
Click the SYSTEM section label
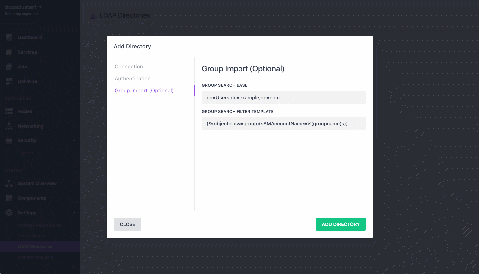(14, 171)
